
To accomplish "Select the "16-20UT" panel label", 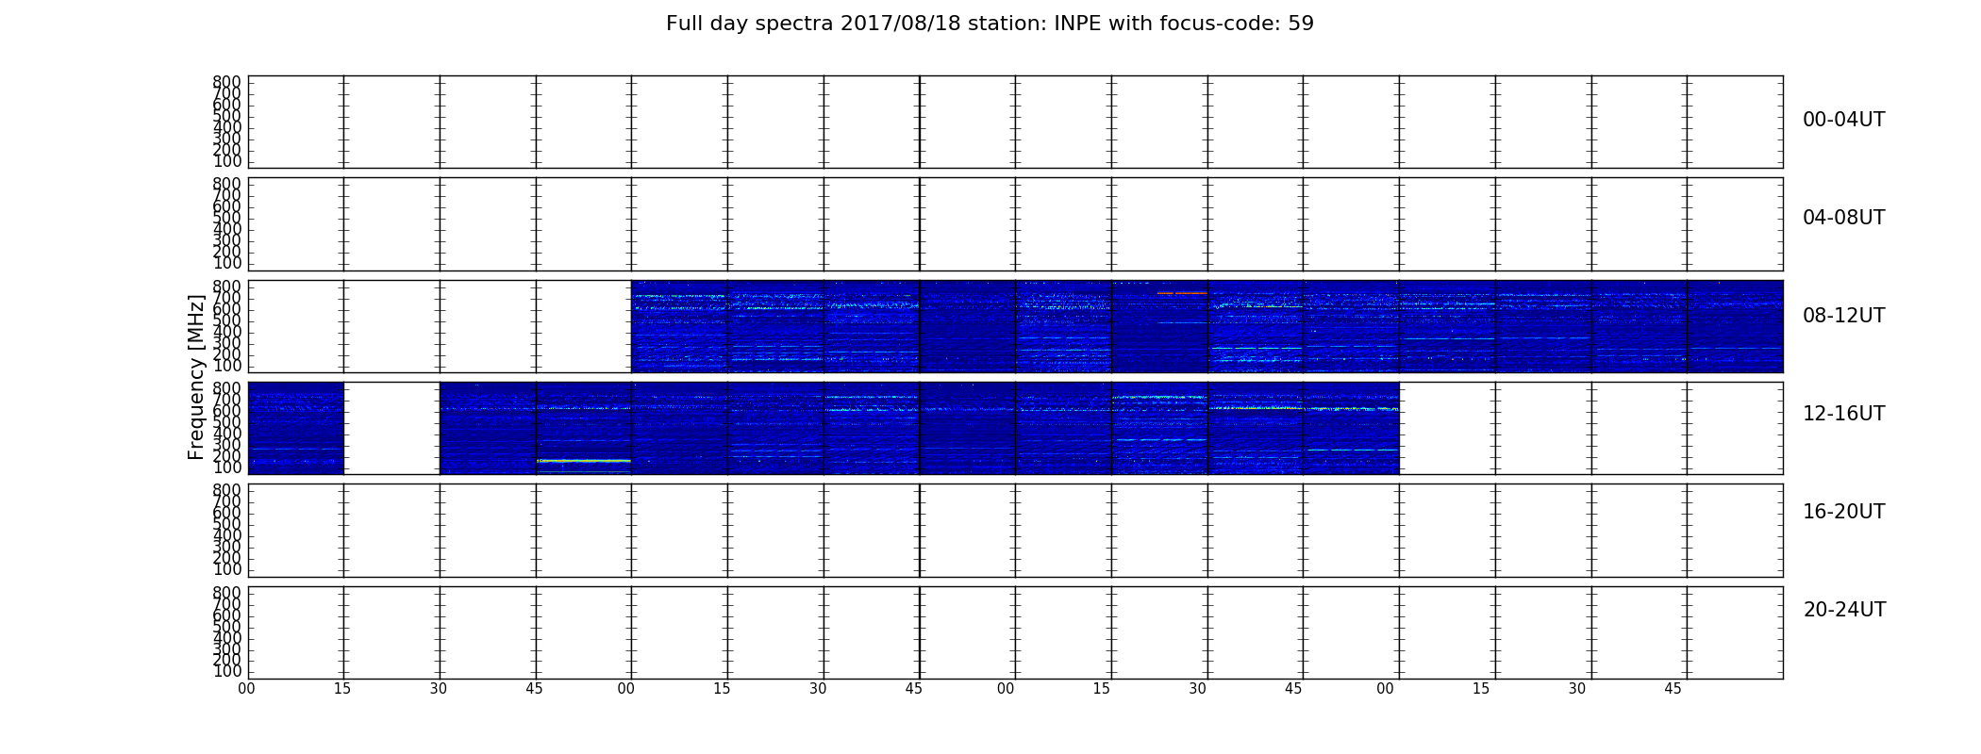I will 1844,512.
